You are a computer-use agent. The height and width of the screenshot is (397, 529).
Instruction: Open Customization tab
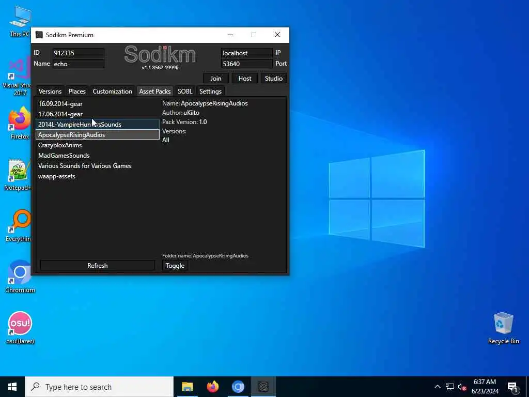tap(112, 91)
